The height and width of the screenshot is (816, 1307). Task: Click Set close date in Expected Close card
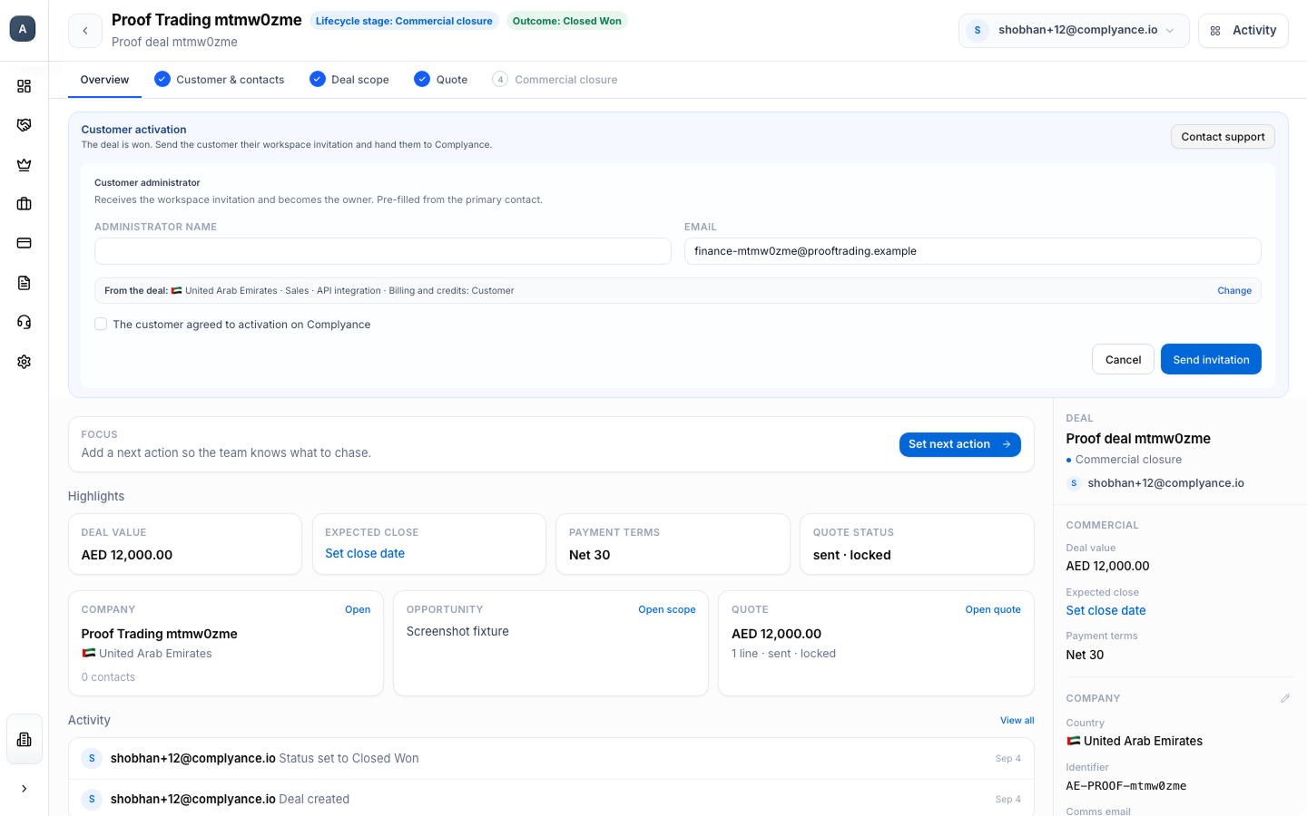[365, 553]
